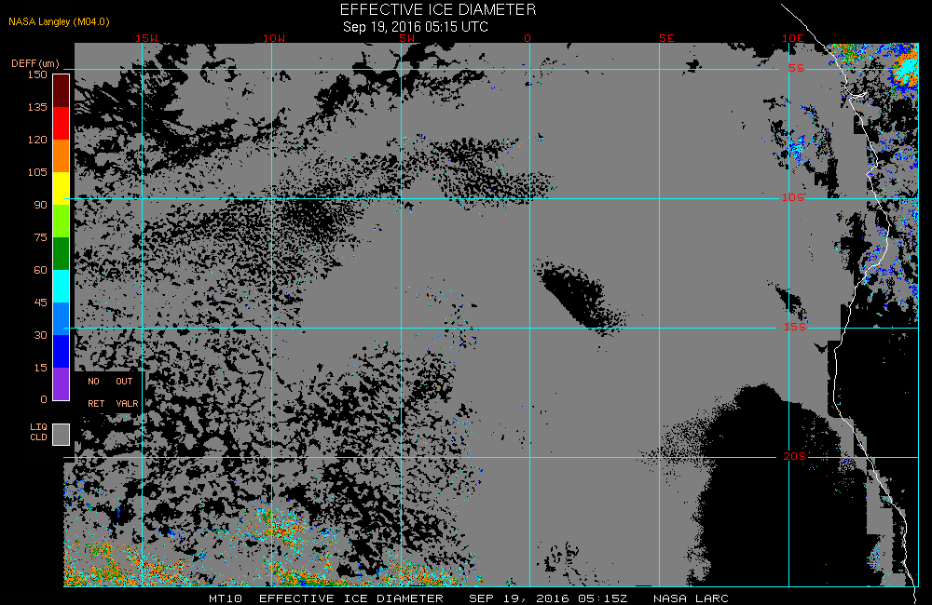Screen dimensions: 932x605
Task: Click the light blue 30-45 color band
Action: click(62, 319)
